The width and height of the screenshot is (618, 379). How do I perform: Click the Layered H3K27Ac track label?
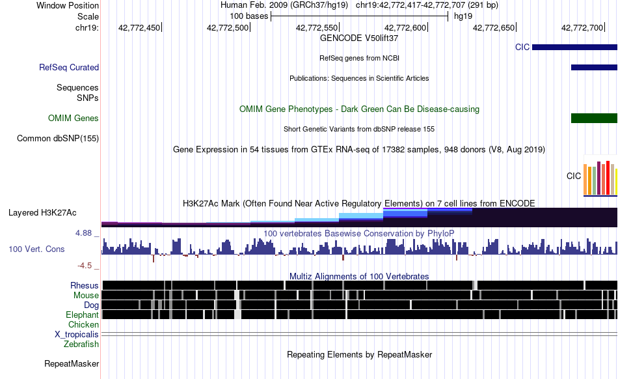[x=42, y=213]
